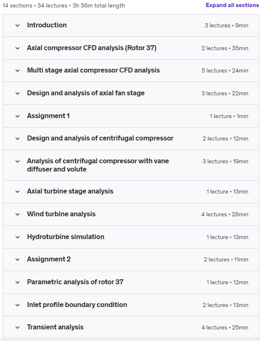The image size is (260, 341).
Task: Click '3 lectures • 9min' on Introduction row
Action: click(x=226, y=25)
